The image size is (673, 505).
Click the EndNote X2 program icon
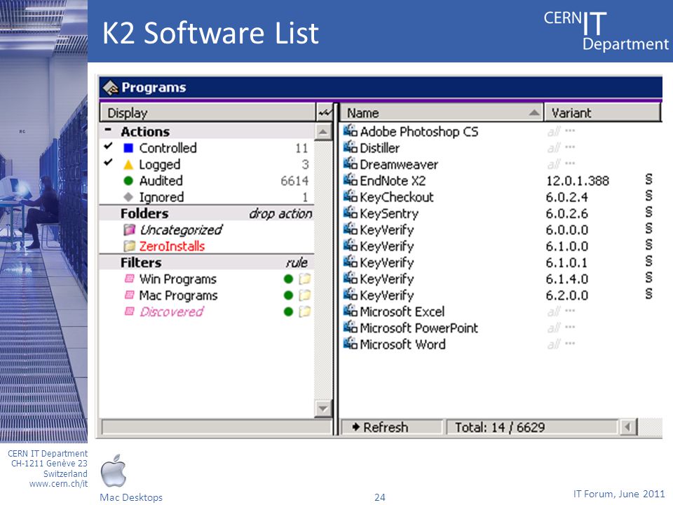(x=351, y=180)
